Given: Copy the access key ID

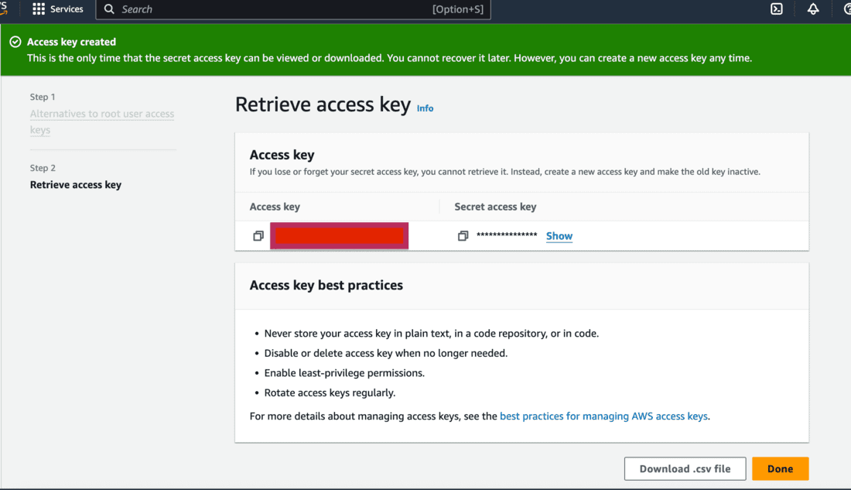Looking at the screenshot, I should pyautogui.click(x=258, y=236).
